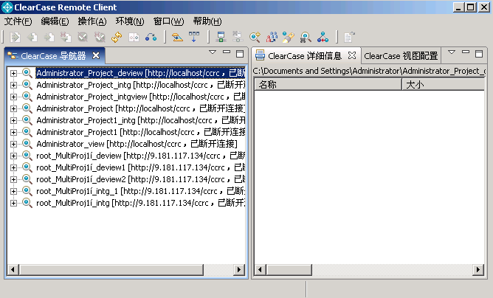493x298 pixels.
Task: Select the root_MultiProj1í_deview2 tree row
Action: pyautogui.click(x=140, y=179)
